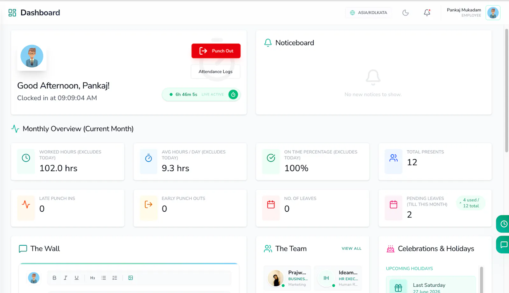The image size is (509, 293).
Task: Click the '4 used / 12 total' badge
Action: 471,203
